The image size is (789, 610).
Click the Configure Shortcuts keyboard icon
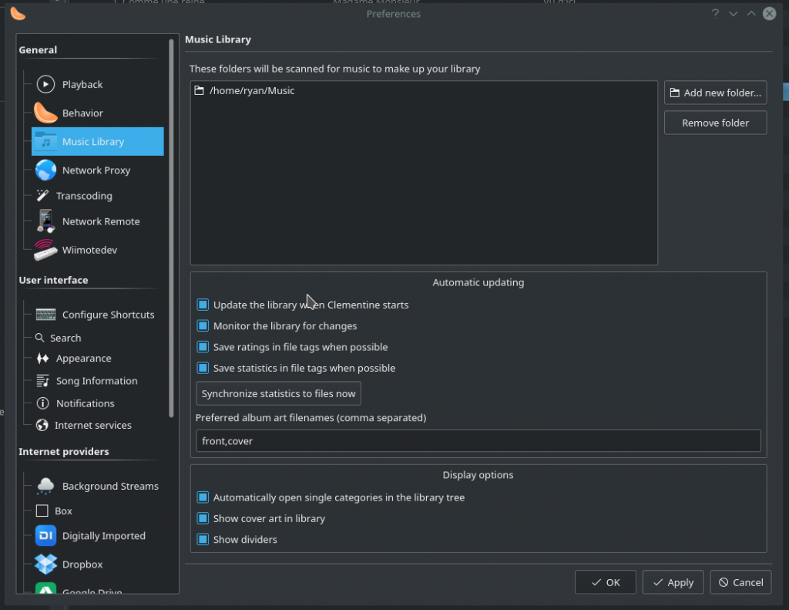45,315
